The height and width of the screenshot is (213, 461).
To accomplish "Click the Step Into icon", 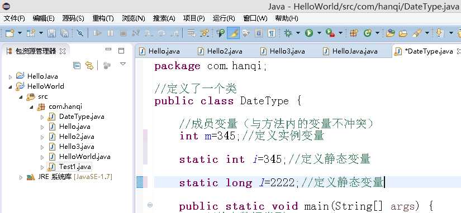I will [x=149, y=33].
